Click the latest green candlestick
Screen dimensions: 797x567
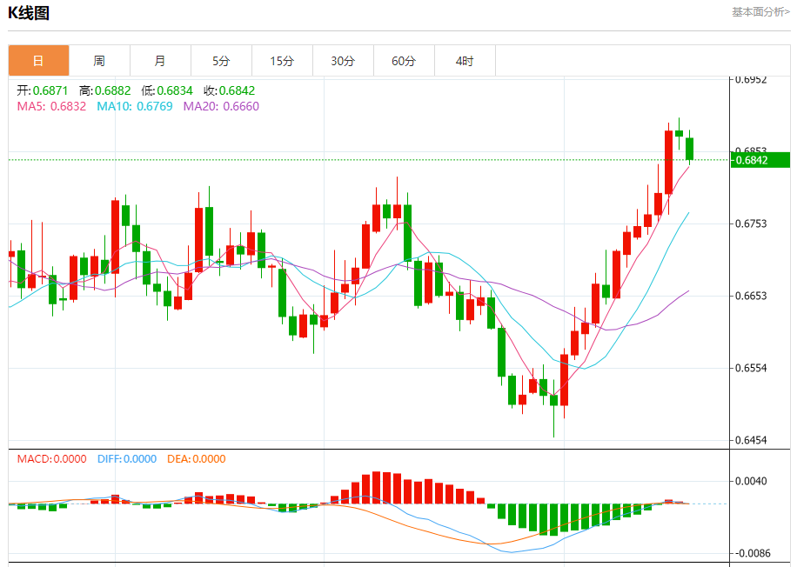(x=689, y=149)
